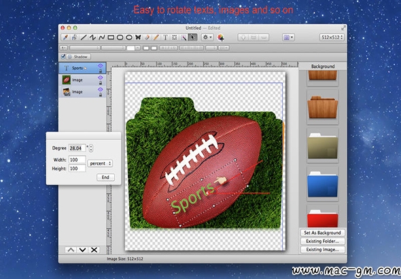This screenshot has width=401, height=279.
Task: Select the Text tool
Action: (165, 37)
